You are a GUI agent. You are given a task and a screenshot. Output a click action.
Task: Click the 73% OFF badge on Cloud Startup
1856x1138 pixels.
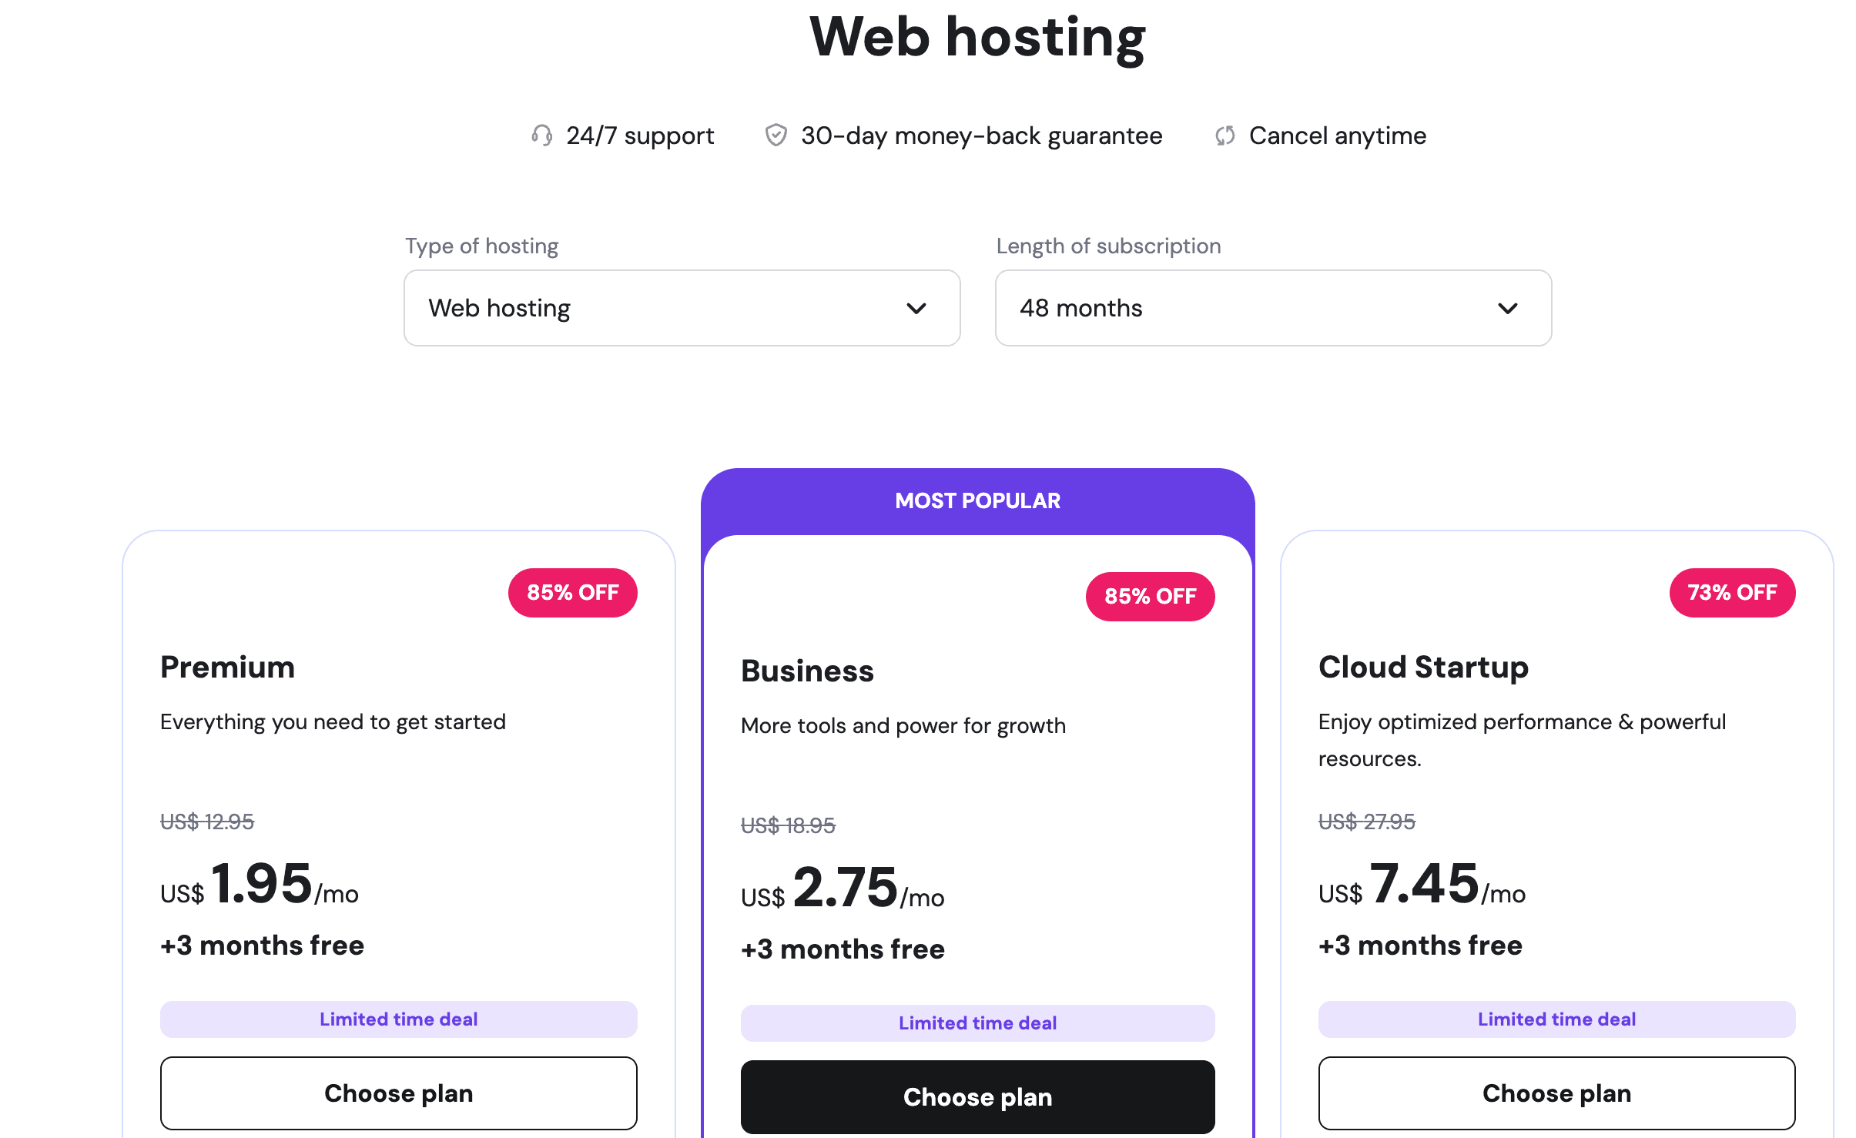(1731, 592)
